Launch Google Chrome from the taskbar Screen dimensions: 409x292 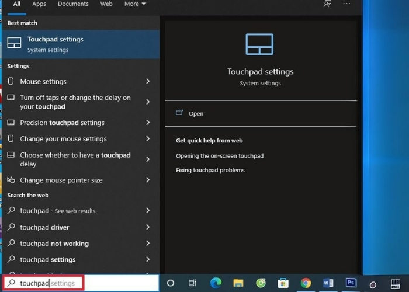(306, 283)
